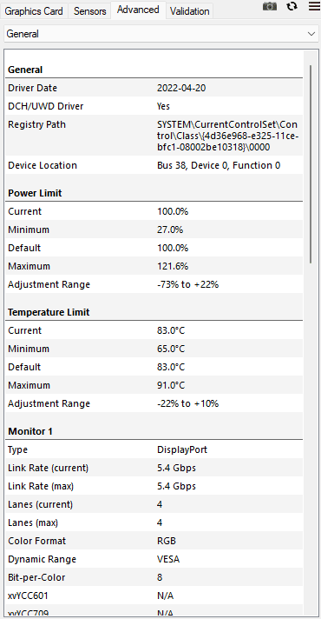Click the dropdown chevron arrow
The image size is (321, 619).
311,34
